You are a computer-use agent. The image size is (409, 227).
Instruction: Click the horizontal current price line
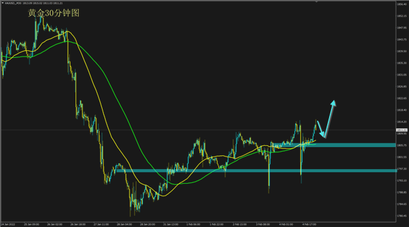(x=198, y=130)
